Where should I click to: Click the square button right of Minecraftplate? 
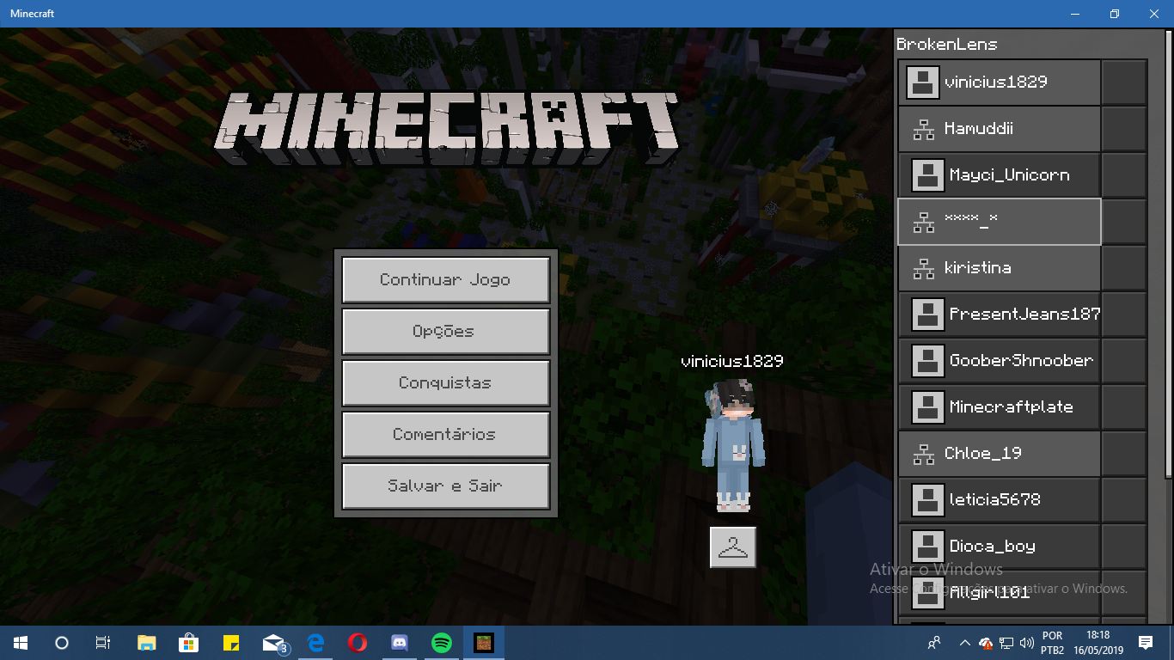1124,407
